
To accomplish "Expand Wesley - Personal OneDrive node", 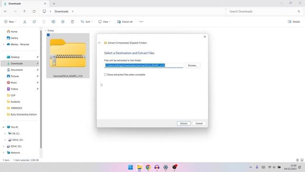I will [x=3, y=44].
